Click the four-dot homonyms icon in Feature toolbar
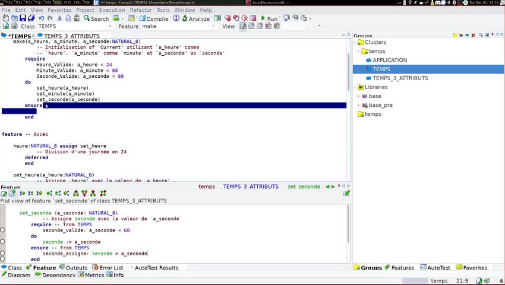 pos(103,194)
